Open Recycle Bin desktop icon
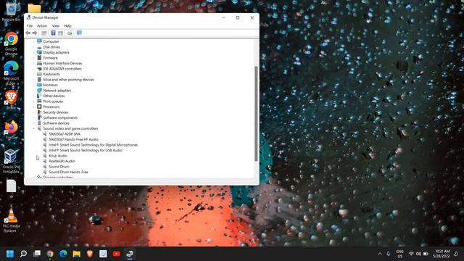Screen dimensions: 464x261 click(12, 12)
